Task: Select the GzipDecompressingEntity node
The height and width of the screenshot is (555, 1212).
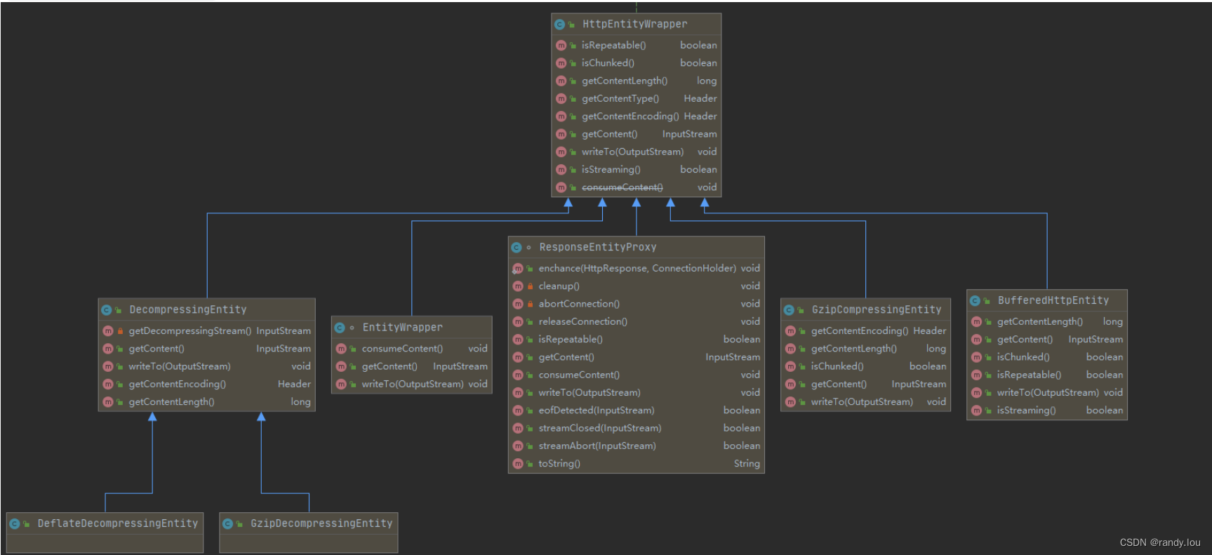Action: [309, 533]
